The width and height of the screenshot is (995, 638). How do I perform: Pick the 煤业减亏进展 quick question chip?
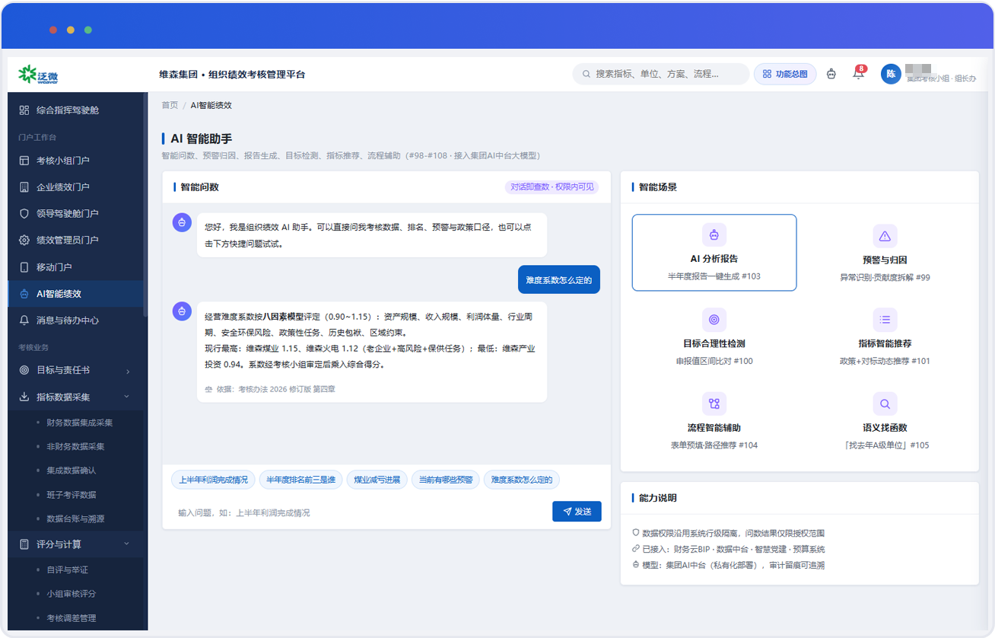click(377, 480)
